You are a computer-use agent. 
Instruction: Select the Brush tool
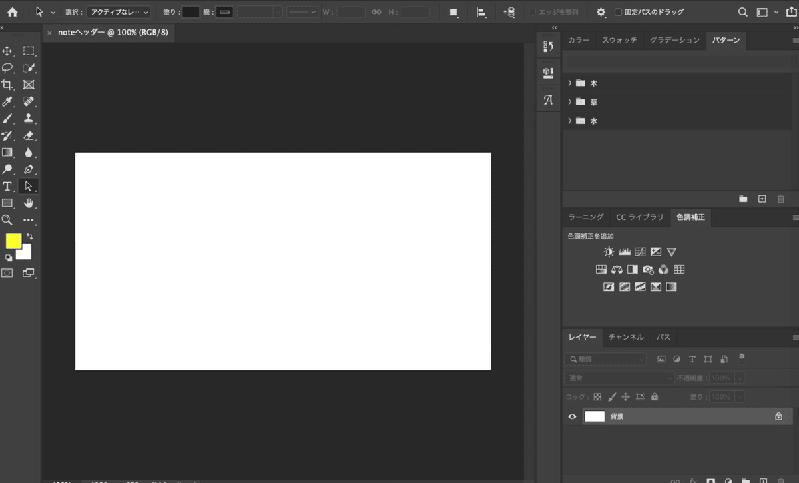coord(7,119)
